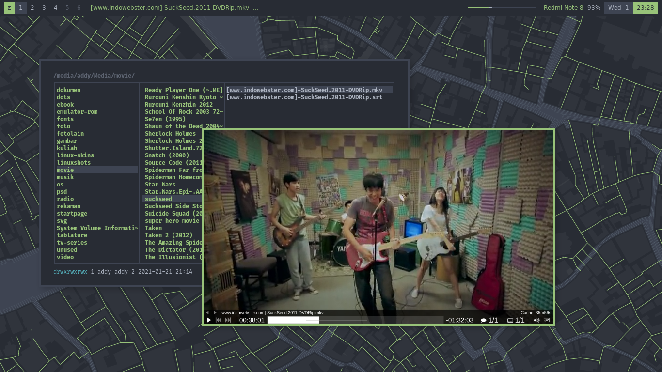
Task: Select the tv-series folder
Action: (x=72, y=243)
